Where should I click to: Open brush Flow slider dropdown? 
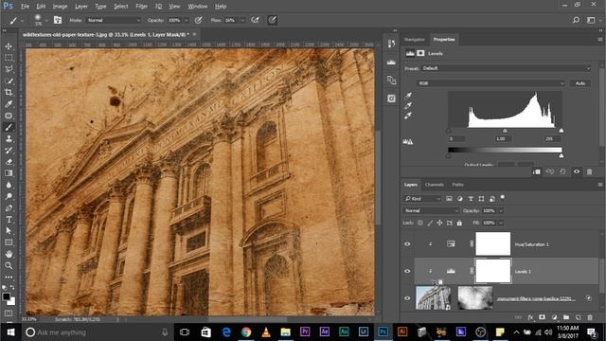click(x=242, y=20)
